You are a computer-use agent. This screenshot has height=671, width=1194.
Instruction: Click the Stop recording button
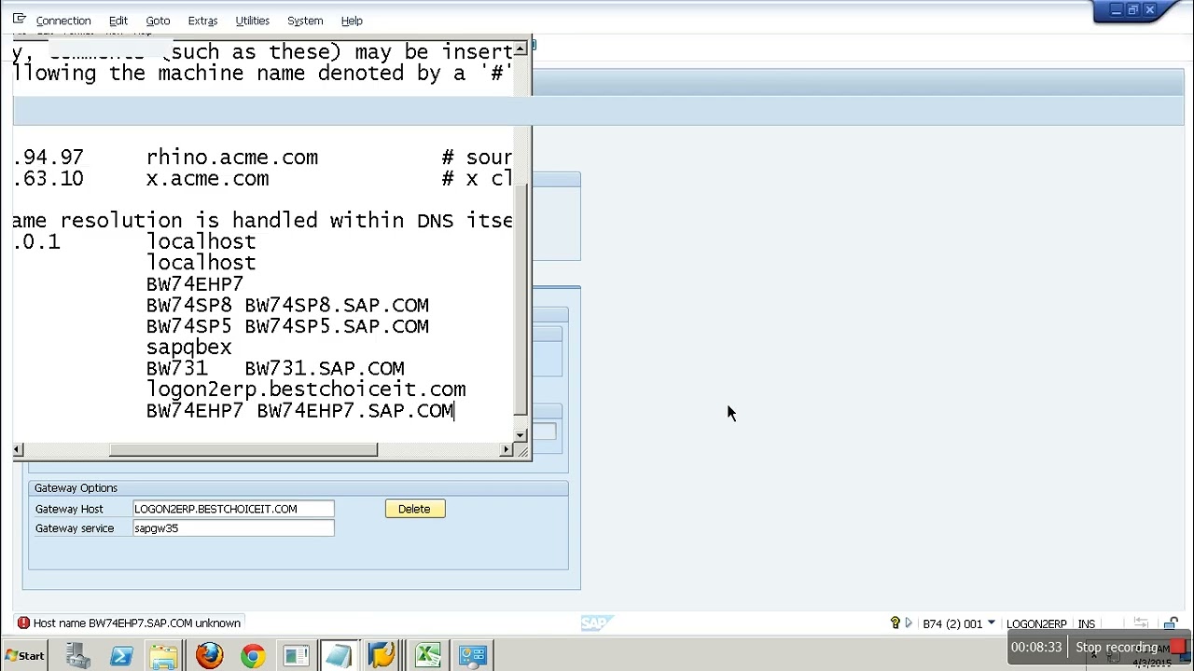pyautogui.click(x=1117, y=647)
